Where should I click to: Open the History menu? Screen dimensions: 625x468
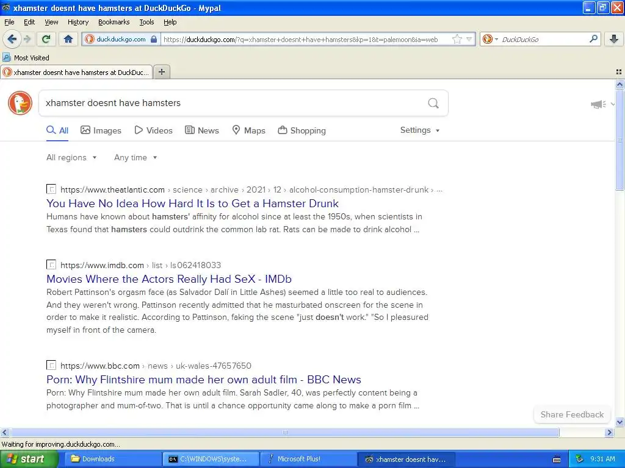click(x=78, y=22)
